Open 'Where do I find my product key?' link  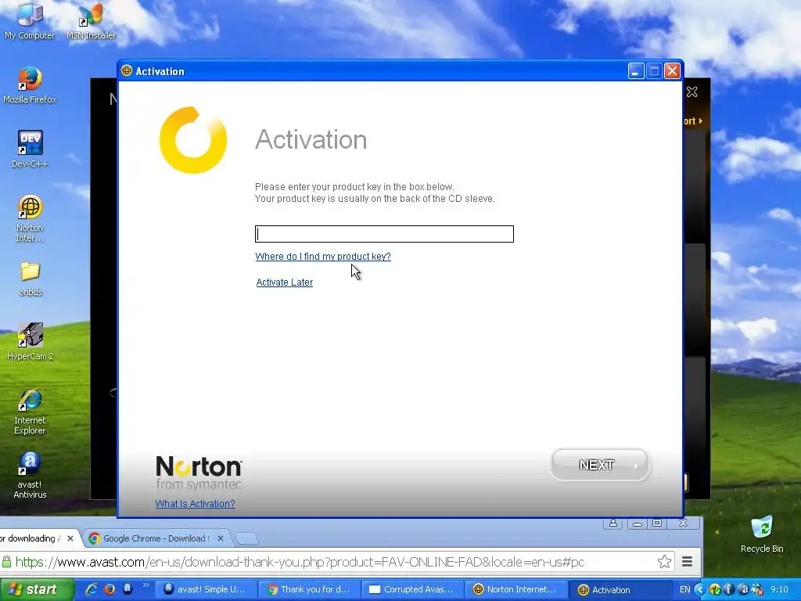(x=323, y=257)
